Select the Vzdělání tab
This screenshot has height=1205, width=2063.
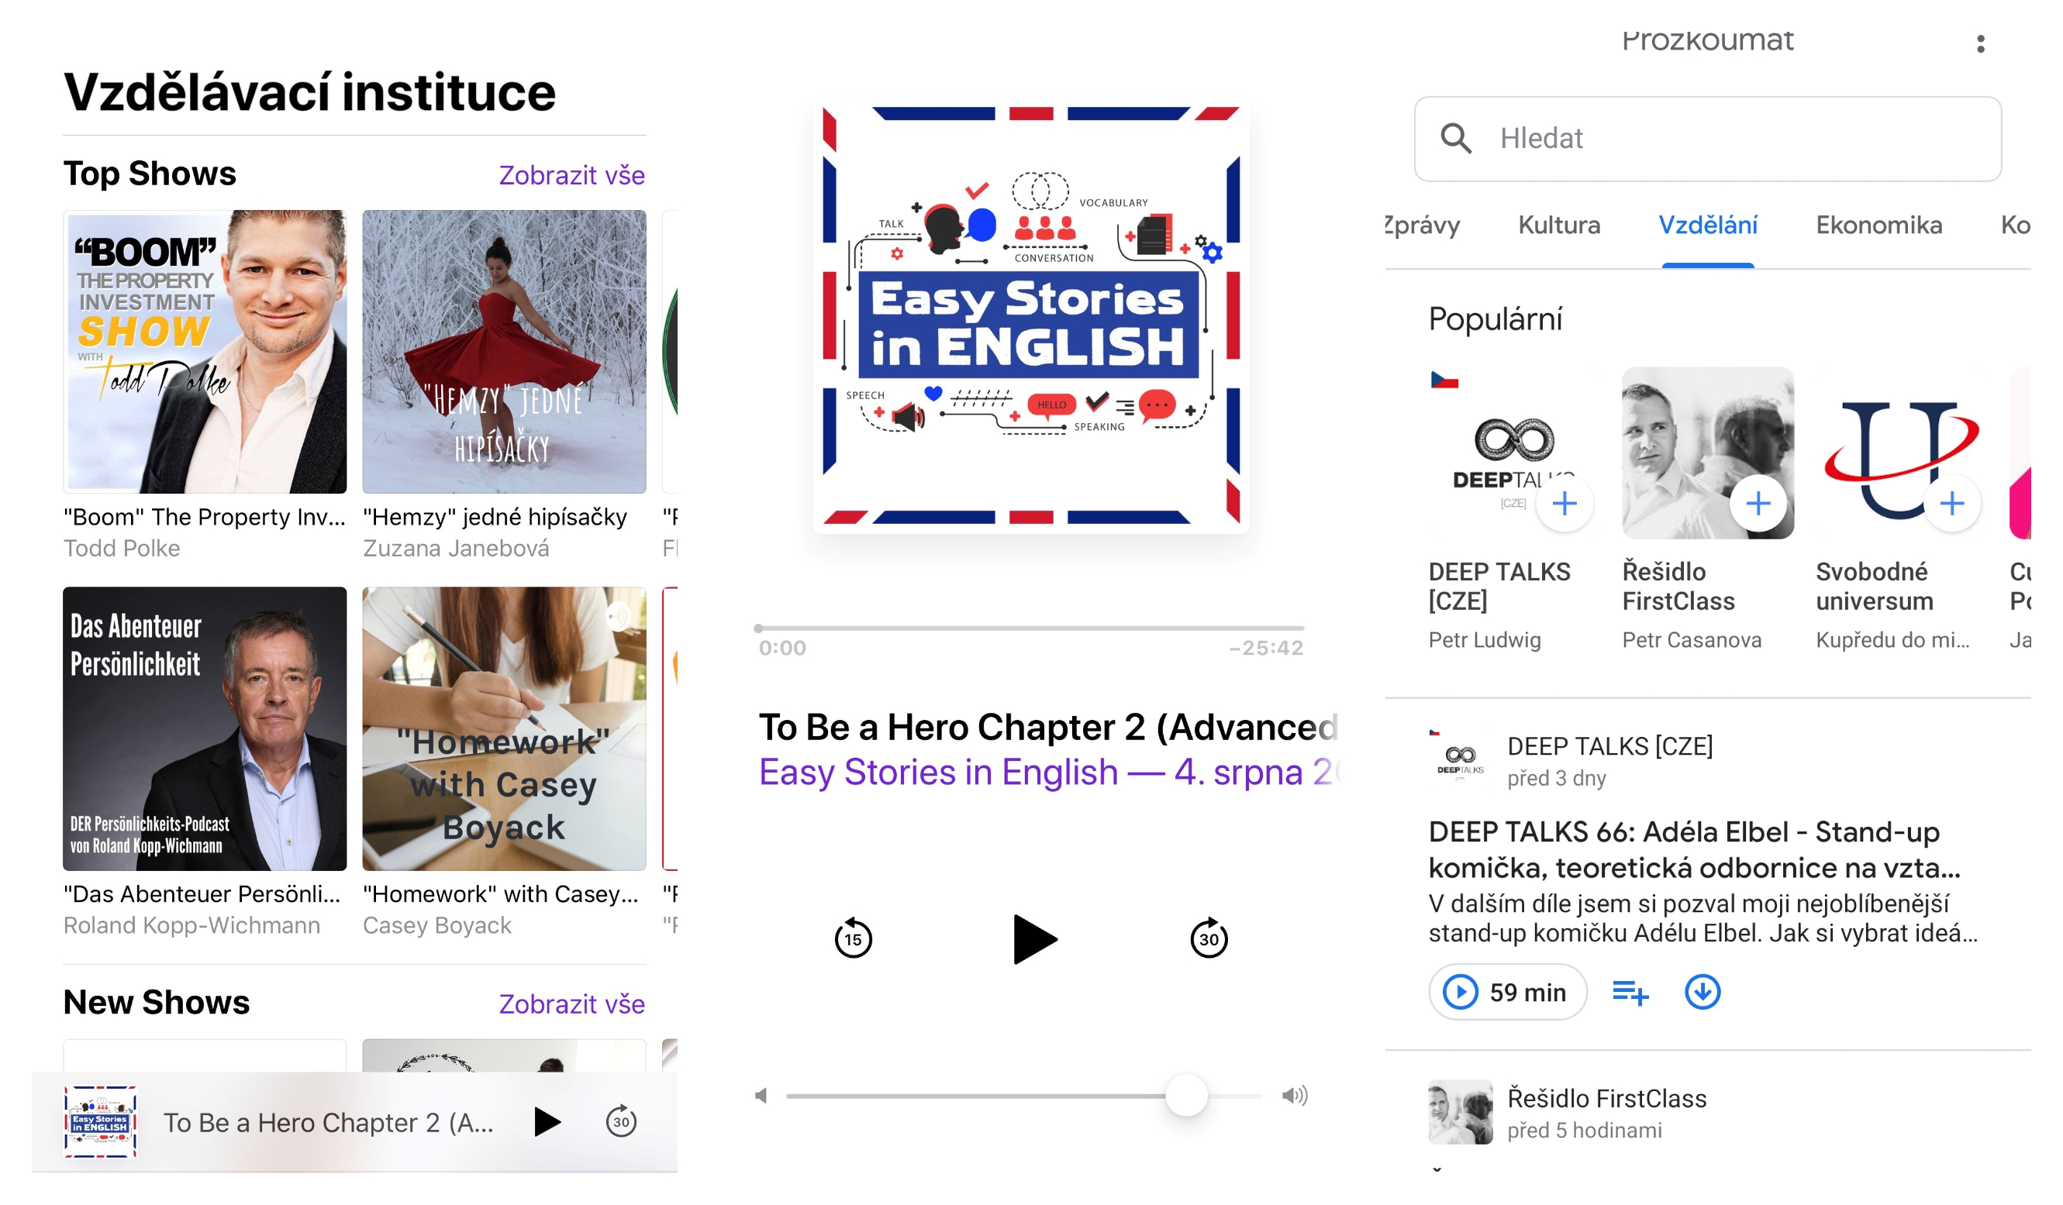(x=1708, y=225)
